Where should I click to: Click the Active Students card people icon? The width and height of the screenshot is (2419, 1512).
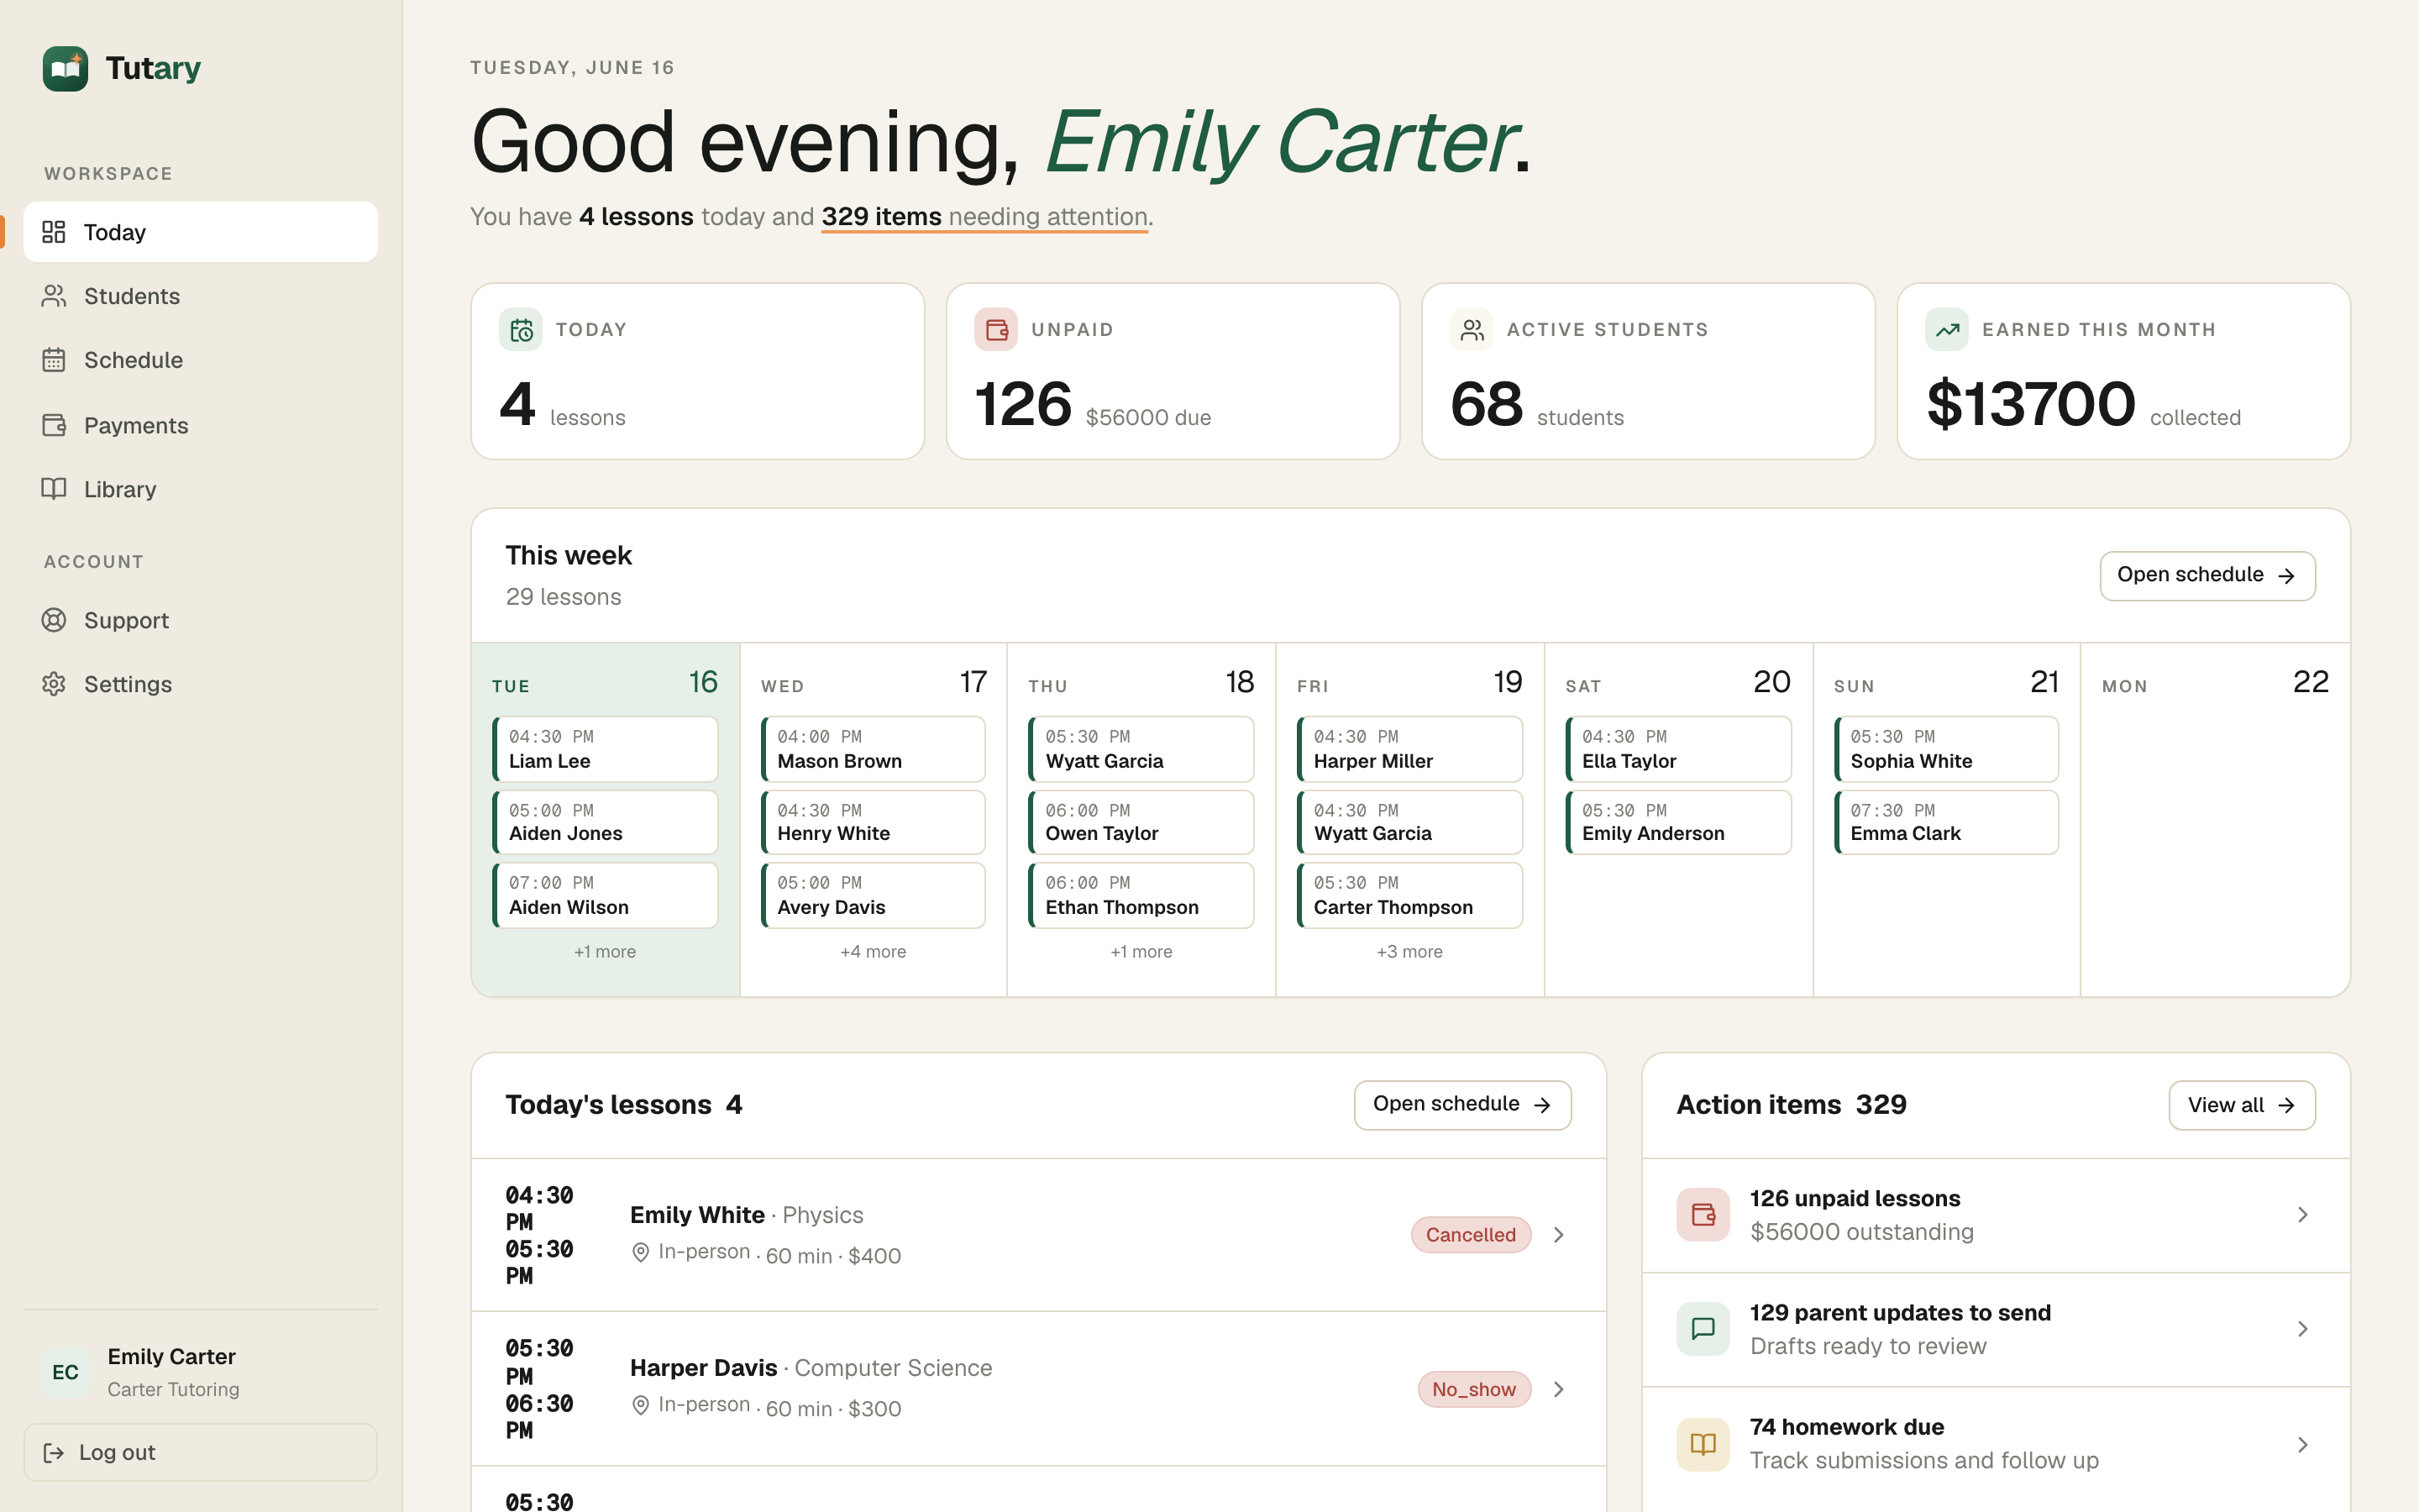click(1472, 330)
